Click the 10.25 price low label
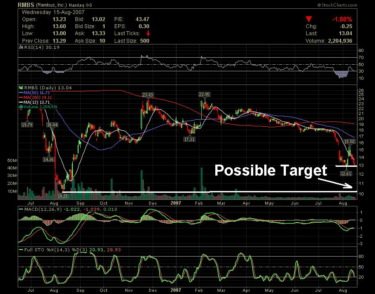This screenshot has width=375, height=294. click(x=63, y=196)
